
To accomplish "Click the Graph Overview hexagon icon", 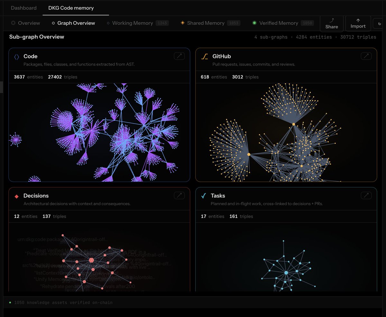I will (x=53, y=23).
